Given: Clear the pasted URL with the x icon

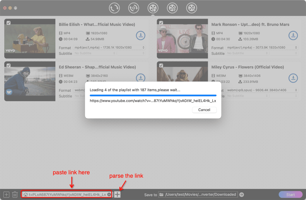Looking at the screenshot, I should tap(109, 194).
